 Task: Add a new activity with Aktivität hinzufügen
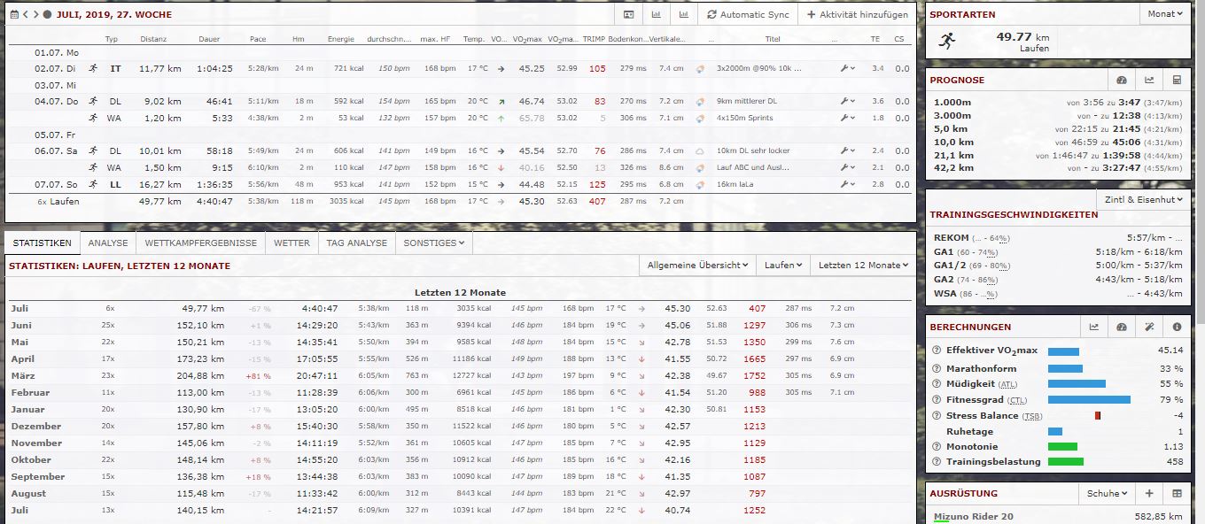(x=856, y=15)
